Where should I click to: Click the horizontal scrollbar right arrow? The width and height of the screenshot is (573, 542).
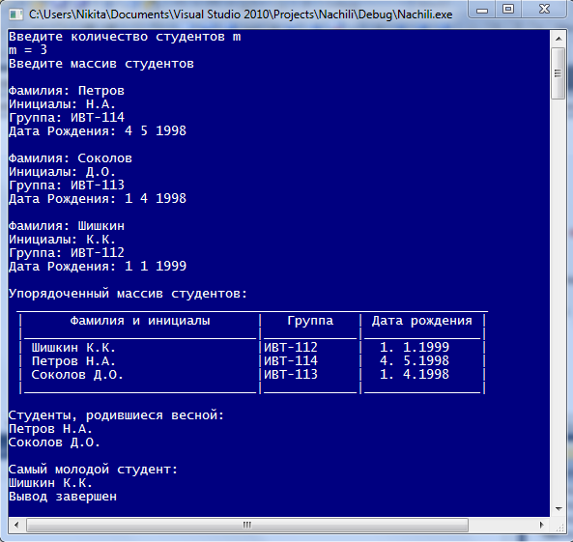click(x=542, y=525)
